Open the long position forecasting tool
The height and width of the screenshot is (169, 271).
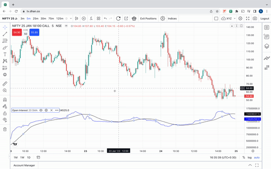[5, 68]
